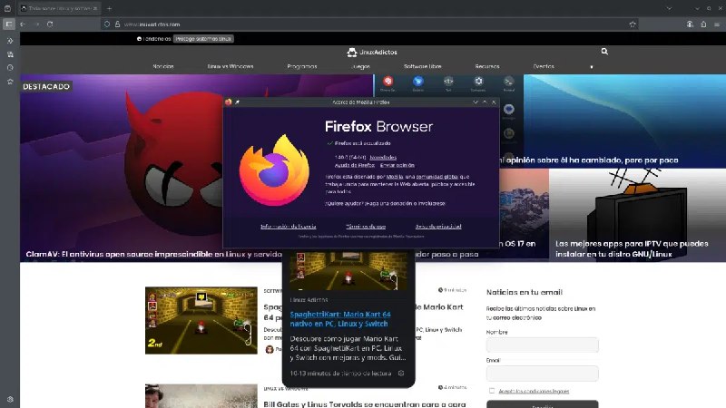The height and width of the screenshot is (408, 726).
Task: Click the gear app icon in hero strip
Action: [478, 82]
